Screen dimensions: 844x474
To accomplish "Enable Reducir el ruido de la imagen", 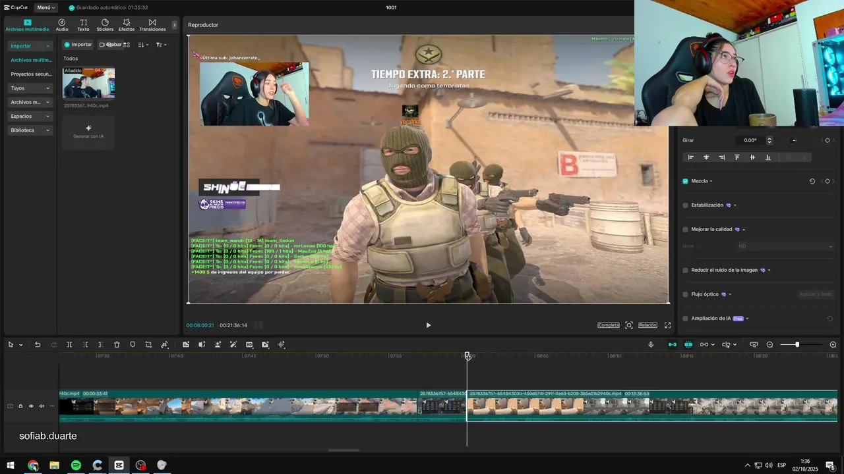I will click(x=685, y=270).
